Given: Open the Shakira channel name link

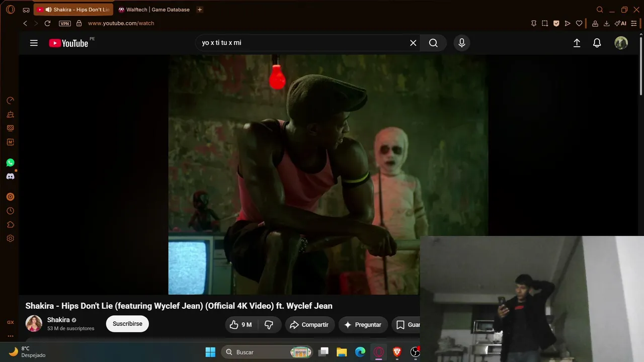Looking at the screenshot, I should coord(58,320).
